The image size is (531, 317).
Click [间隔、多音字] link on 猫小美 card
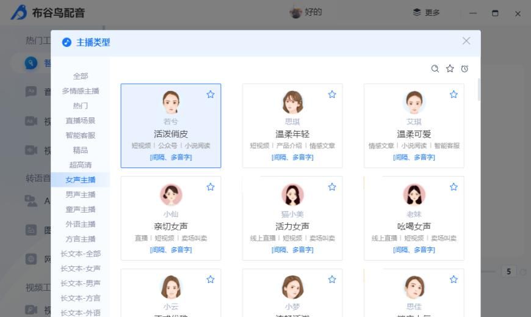point(292,250)
